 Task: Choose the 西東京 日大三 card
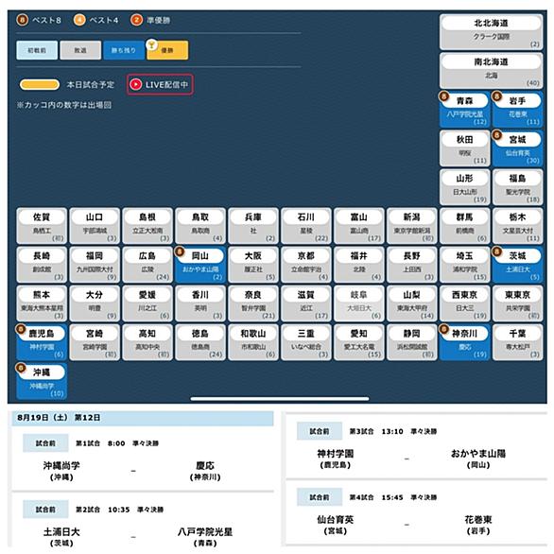point(464,303)
